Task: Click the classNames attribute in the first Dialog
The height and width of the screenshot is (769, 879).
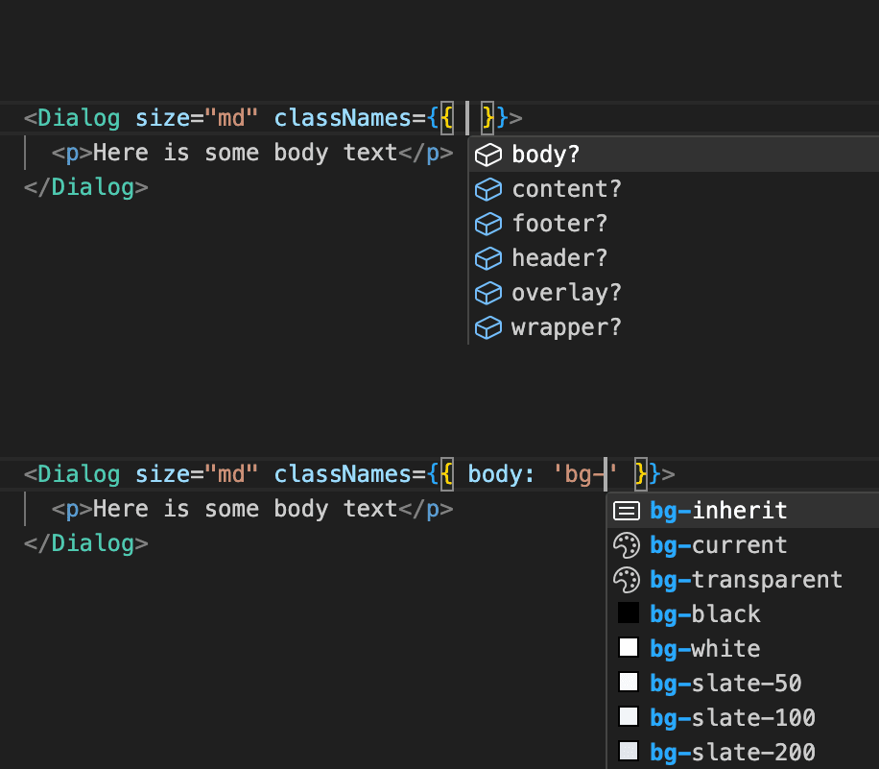Action: tap(342, 118)
